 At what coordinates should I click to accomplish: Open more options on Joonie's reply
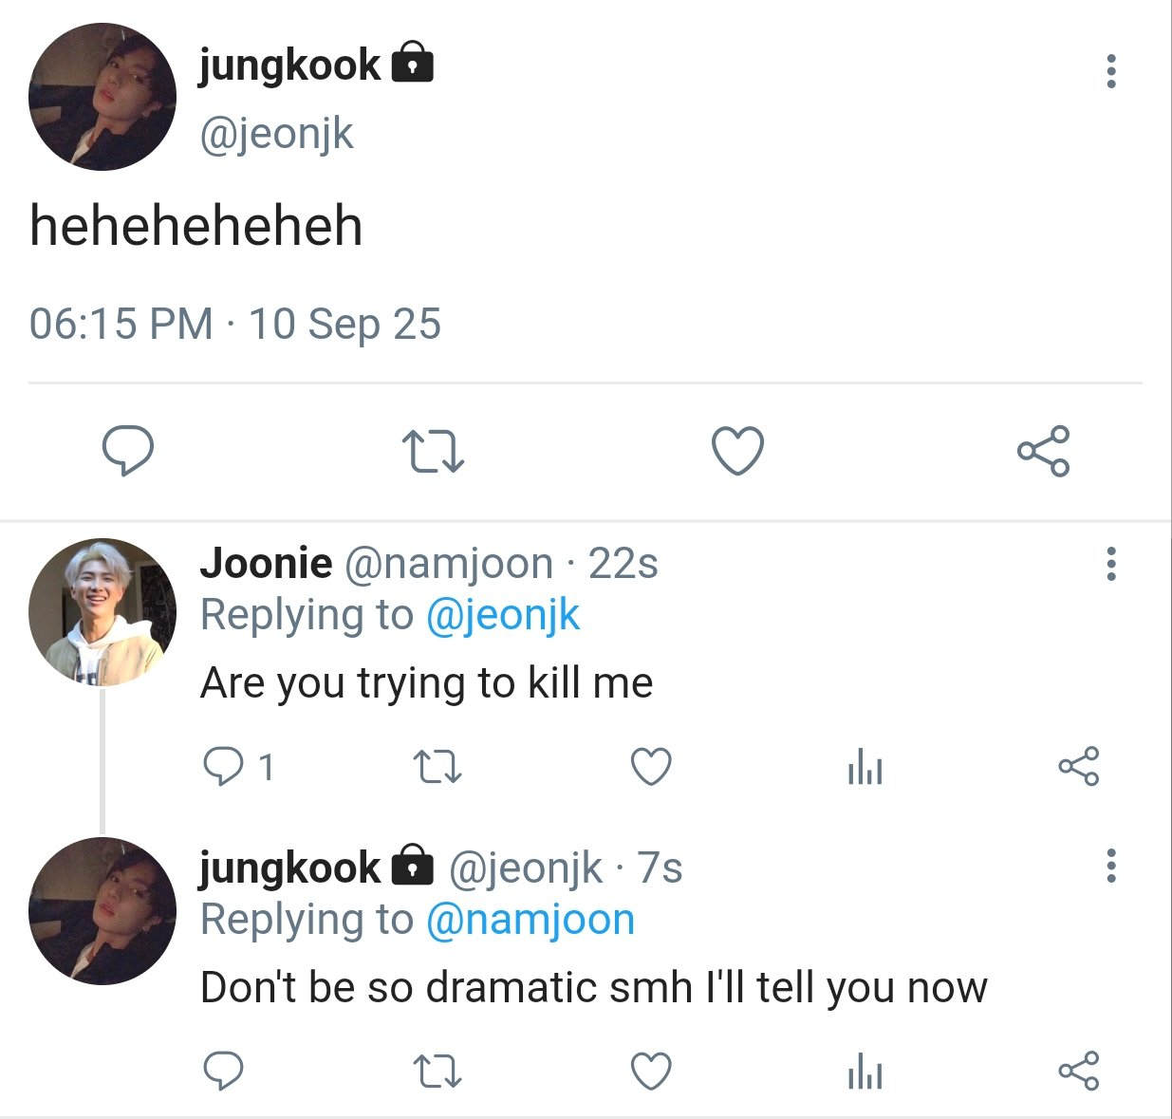pyautogui.click(x=1110, y=564)
